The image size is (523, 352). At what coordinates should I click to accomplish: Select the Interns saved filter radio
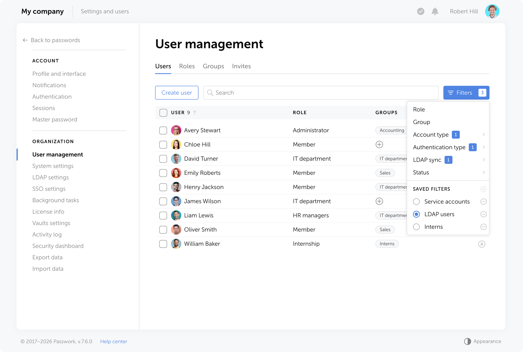(x=416, y=227)
